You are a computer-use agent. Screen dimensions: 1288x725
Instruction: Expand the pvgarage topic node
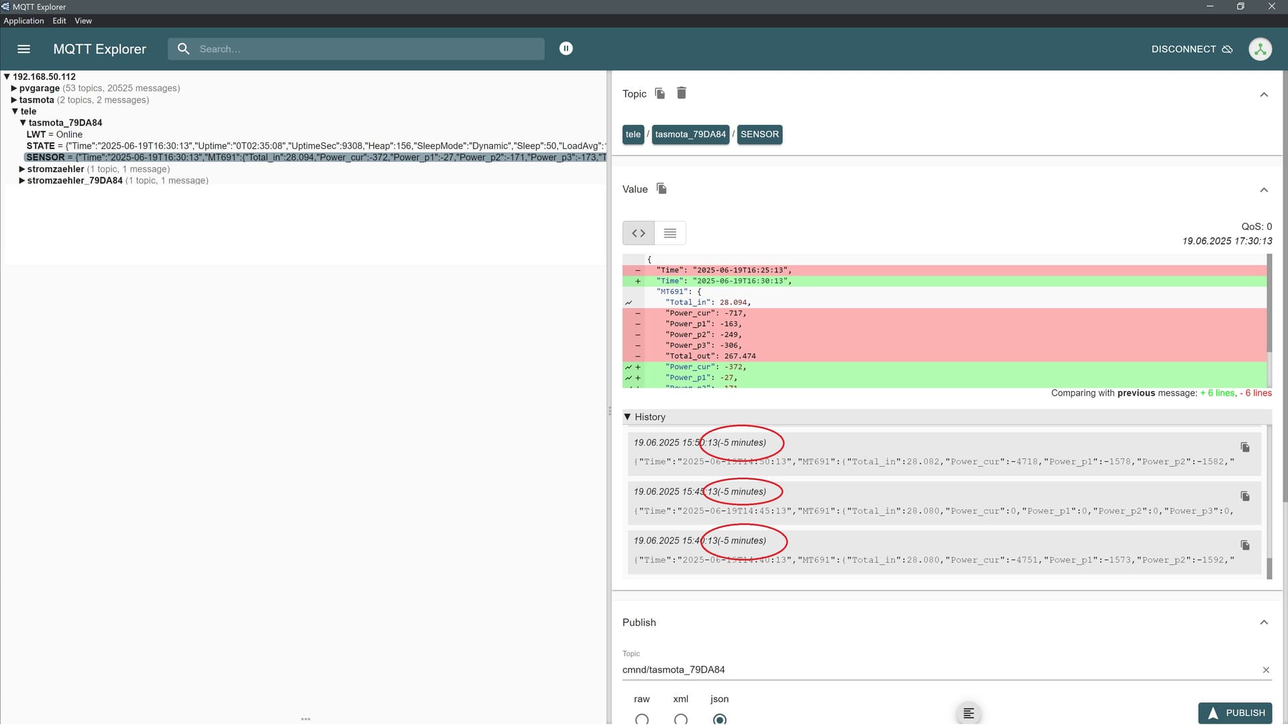pos(14,88)
